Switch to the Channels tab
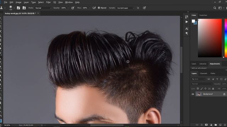 203,73
